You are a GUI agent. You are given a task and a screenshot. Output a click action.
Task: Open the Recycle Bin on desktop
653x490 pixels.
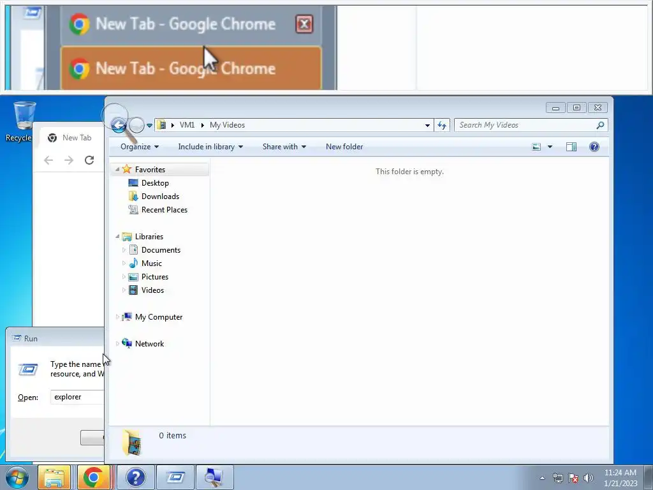pos(22,121)
